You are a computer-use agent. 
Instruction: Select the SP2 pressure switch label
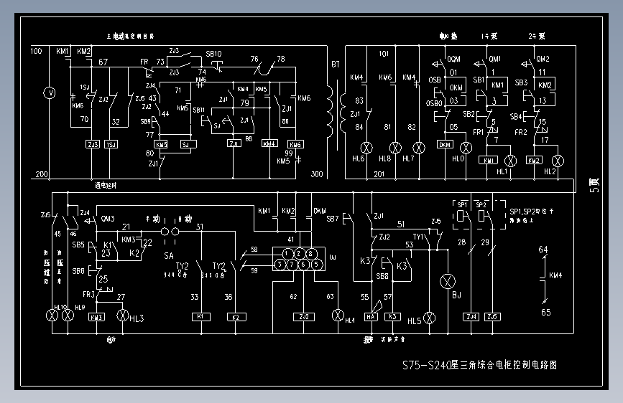click(481, 204)
